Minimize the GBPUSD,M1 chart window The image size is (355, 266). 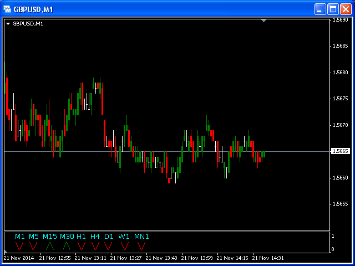tap(320, 9)
